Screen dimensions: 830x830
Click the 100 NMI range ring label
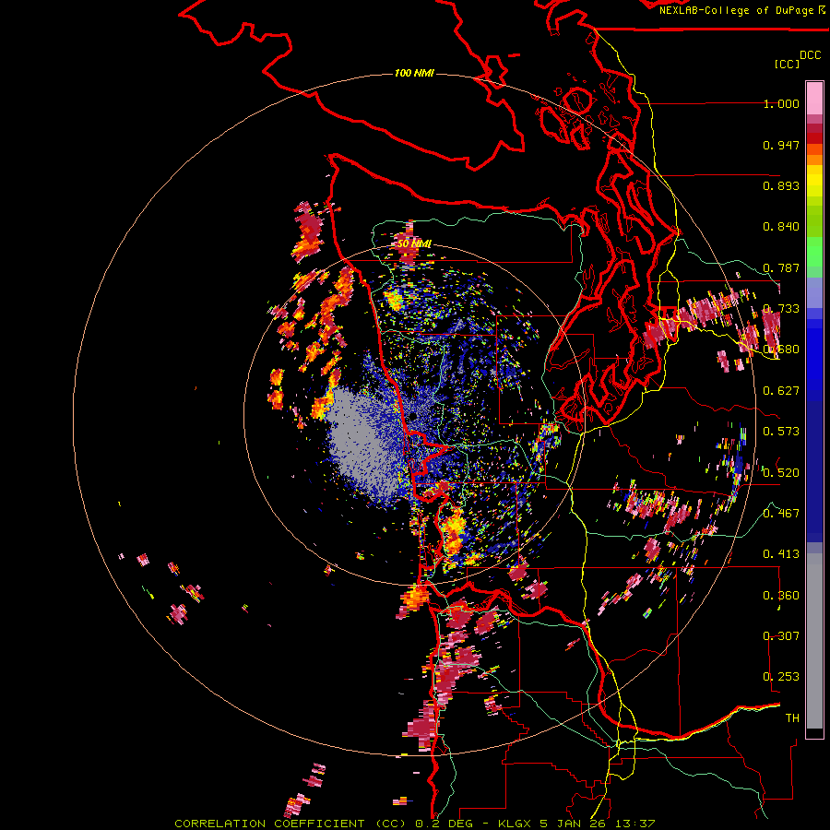[x=414, y=73]
